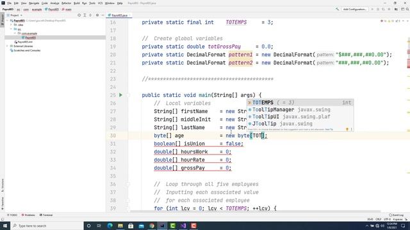Open the File menu

click(9, 3)
